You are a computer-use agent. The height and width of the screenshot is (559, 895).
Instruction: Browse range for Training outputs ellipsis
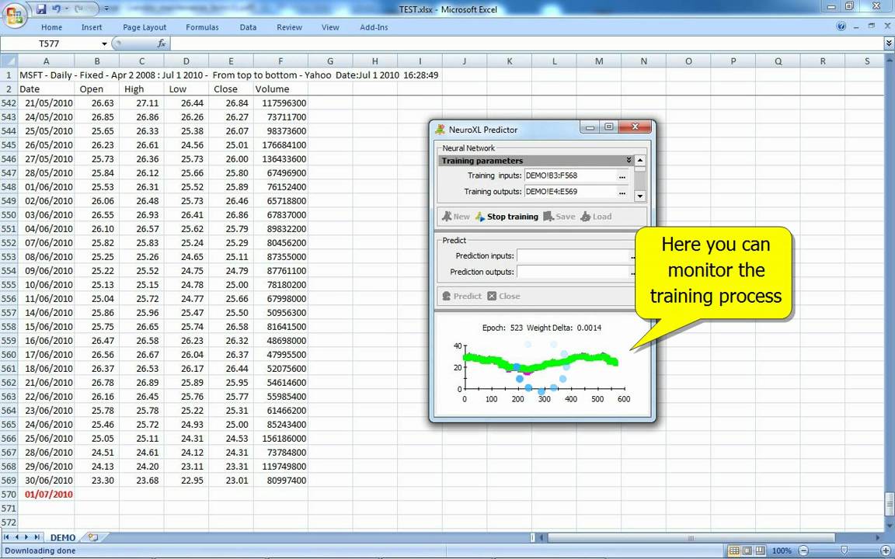(622, 192)
